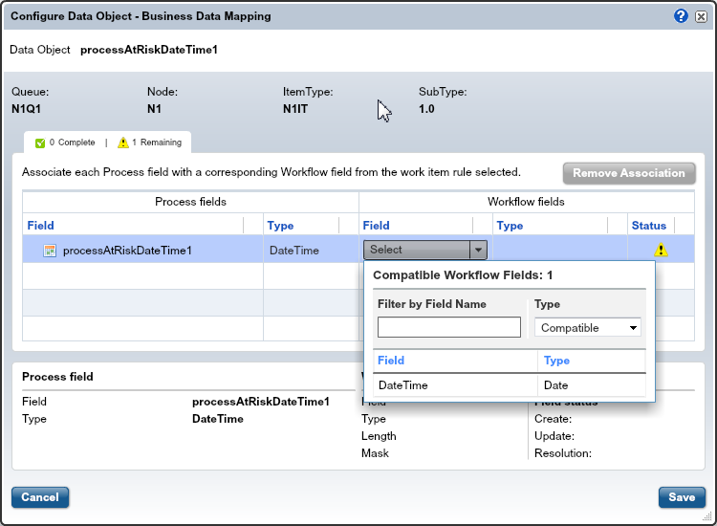Select the 1 Remaining tab label

click(157, 142)
